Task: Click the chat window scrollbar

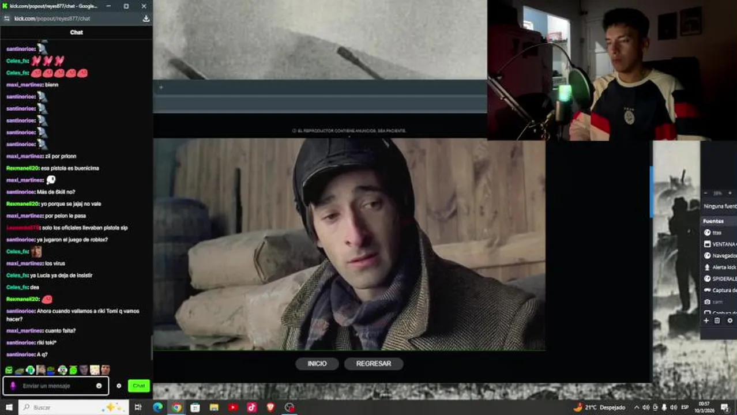Action: pos(151,347)
